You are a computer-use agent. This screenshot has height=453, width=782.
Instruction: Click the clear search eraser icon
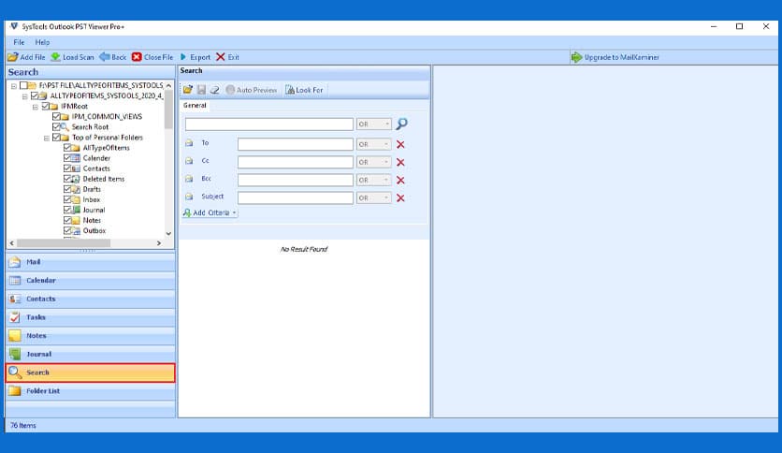[x=215, y=90]
